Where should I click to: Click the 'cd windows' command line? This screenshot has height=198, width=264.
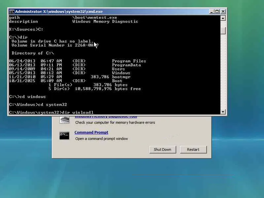coord(27,97)
